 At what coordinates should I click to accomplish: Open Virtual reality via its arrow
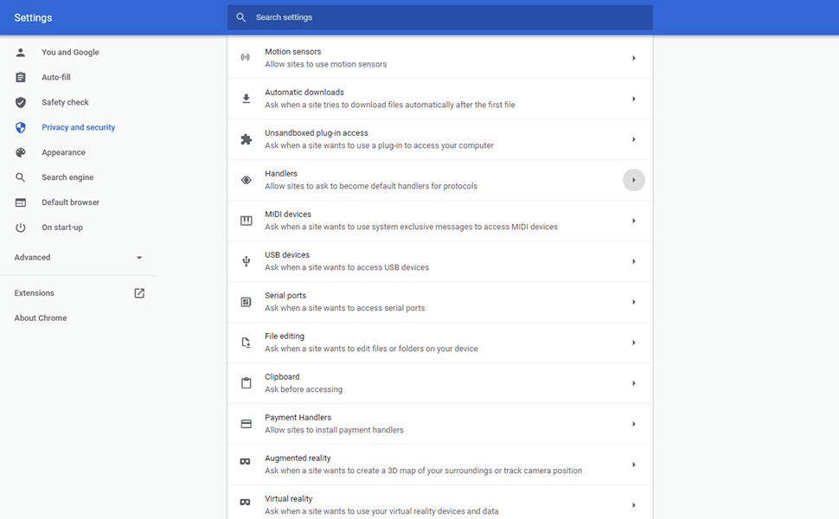[633, 506]
